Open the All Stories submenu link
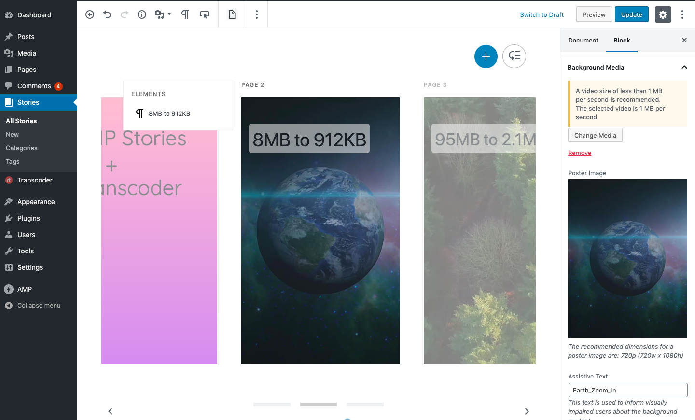 click(x=21, y=121)
